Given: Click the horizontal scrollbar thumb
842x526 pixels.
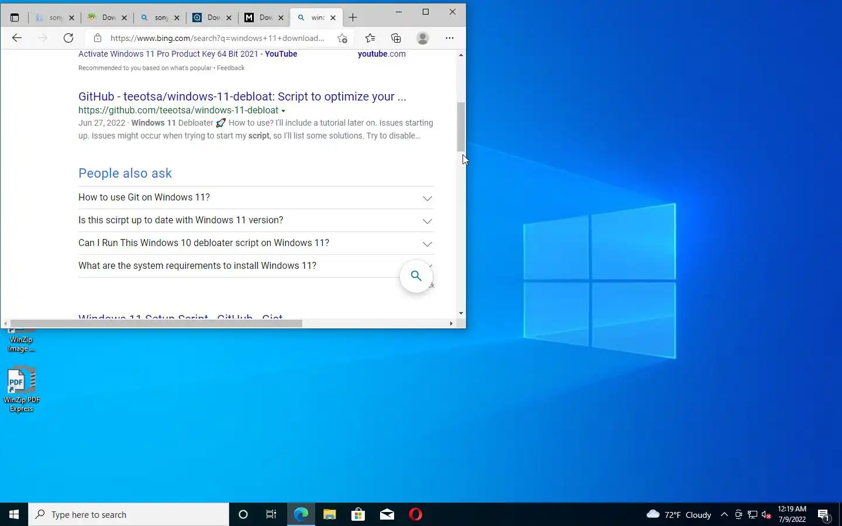Looking at the screenshot, I should click(x=156, y=323).
